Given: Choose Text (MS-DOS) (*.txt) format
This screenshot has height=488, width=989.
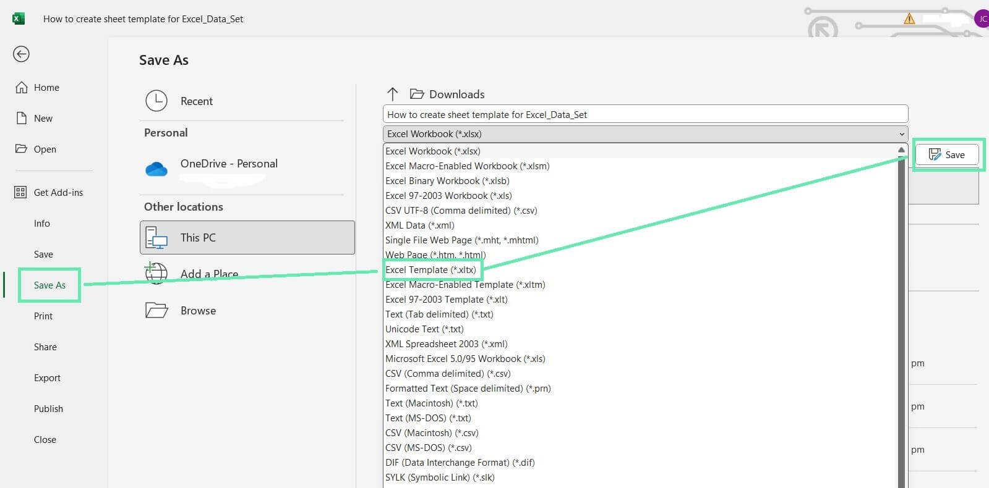Looking at the screenshot, I should coord(428,418).
